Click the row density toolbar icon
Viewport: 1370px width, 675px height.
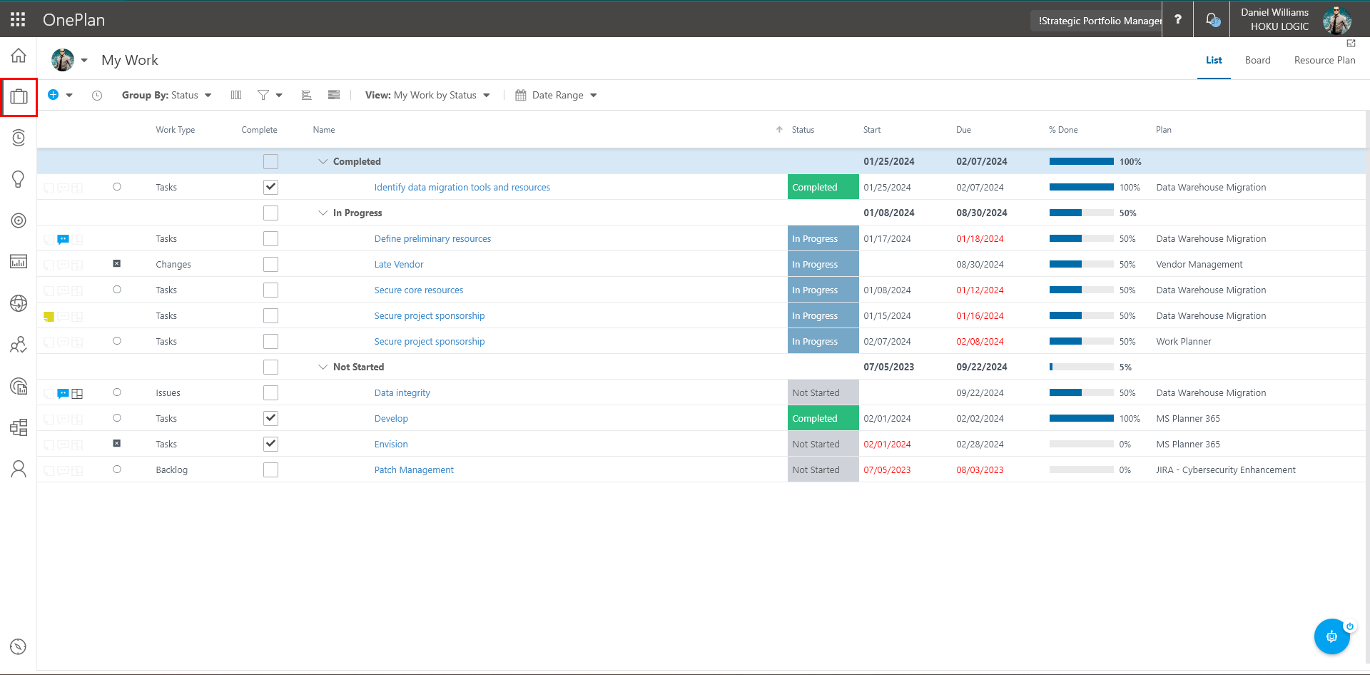tap(334, 95)
